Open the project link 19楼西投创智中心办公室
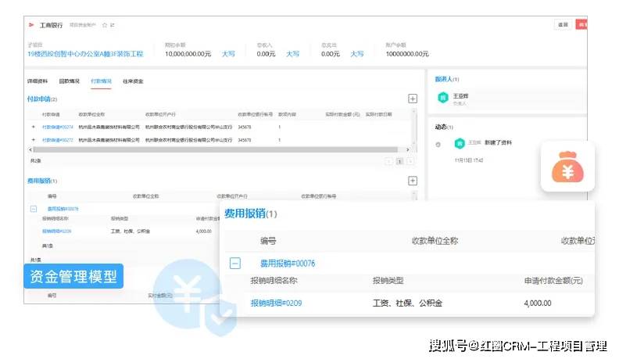Viewport: 619px width, 359px height. (85, 54)
